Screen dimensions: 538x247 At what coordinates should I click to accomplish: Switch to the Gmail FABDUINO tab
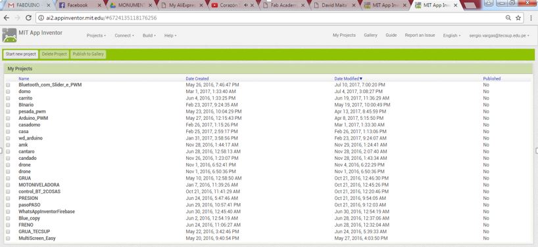tap(30, 5)
